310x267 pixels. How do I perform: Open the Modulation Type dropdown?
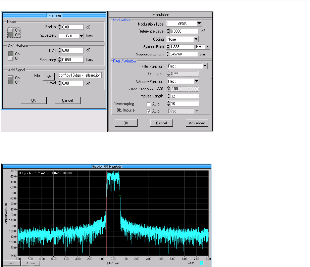[x=199, y=24]
